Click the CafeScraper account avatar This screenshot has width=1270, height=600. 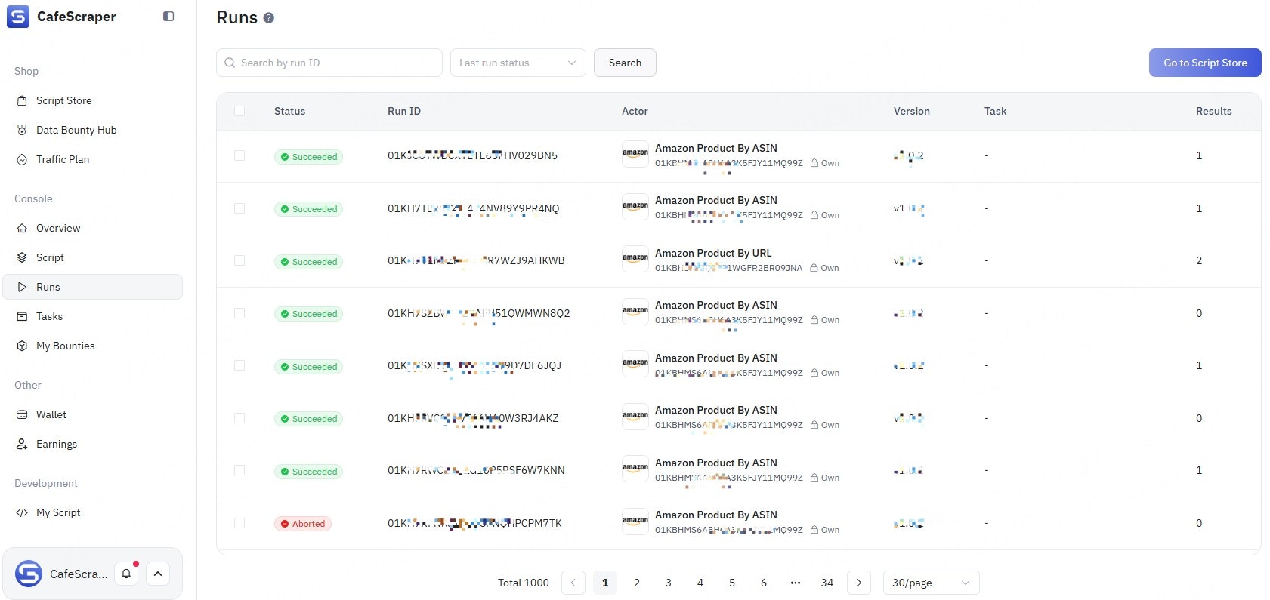[29, 574]
